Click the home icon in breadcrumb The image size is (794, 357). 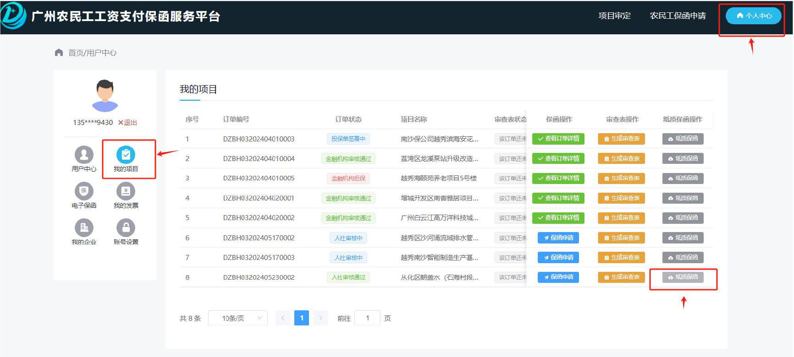[x=59, y=53]
